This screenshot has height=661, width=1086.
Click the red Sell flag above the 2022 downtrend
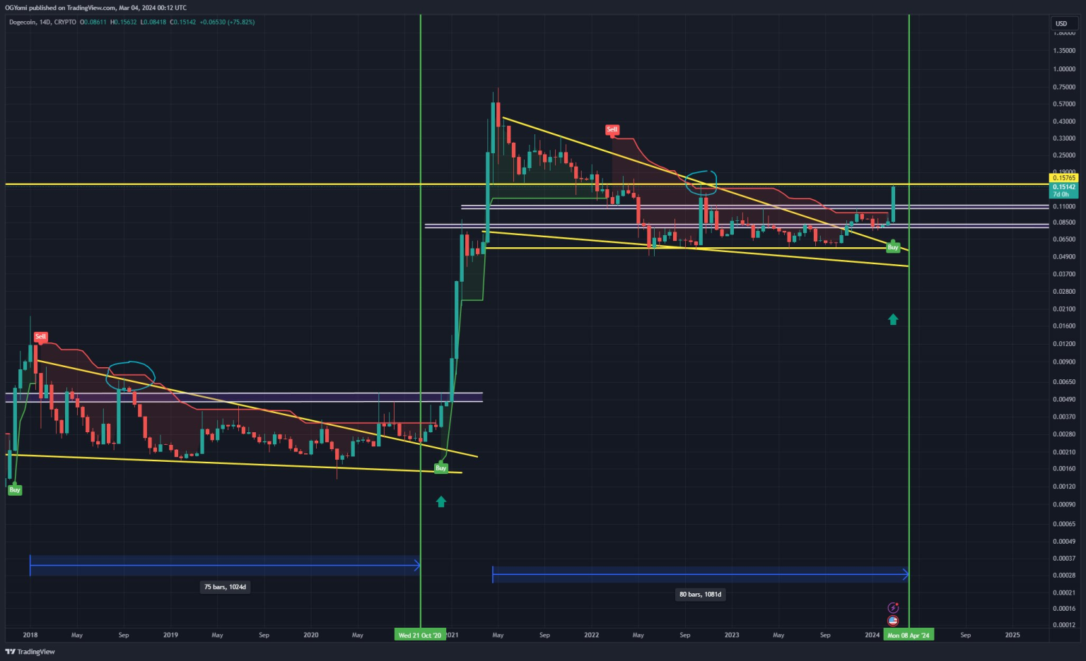(x=612, y=129)
